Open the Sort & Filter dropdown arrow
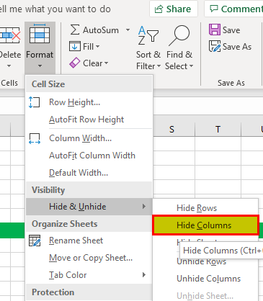Viewport: 263px width, 301px height. coord(159,66)
